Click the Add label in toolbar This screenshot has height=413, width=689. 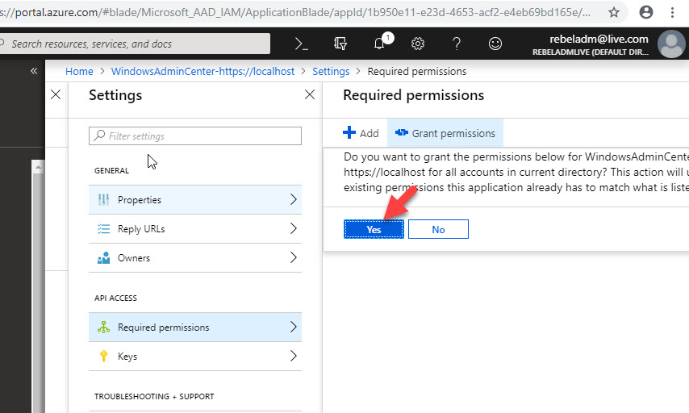coord(370,133)
